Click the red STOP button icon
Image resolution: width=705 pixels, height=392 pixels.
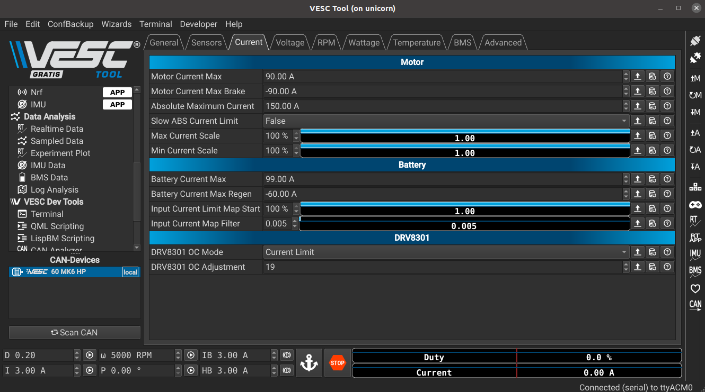337,363
